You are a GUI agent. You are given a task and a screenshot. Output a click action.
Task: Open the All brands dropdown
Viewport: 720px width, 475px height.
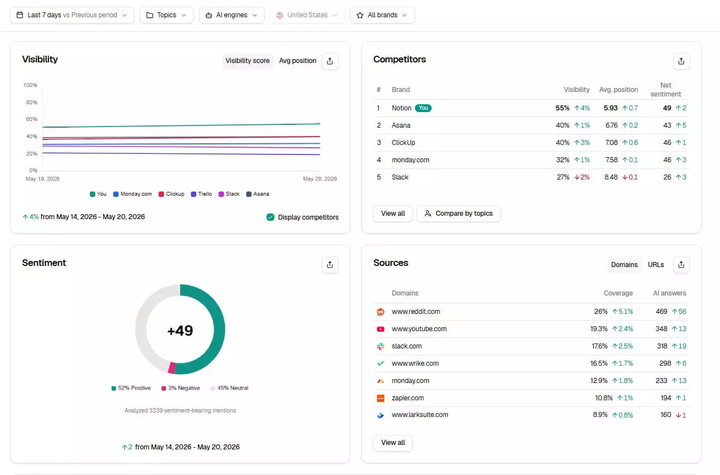tap(383, 15)
